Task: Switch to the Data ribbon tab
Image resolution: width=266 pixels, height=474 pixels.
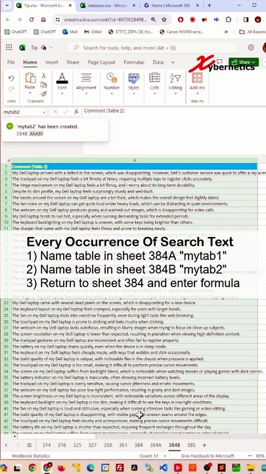Action: [158, 63]
